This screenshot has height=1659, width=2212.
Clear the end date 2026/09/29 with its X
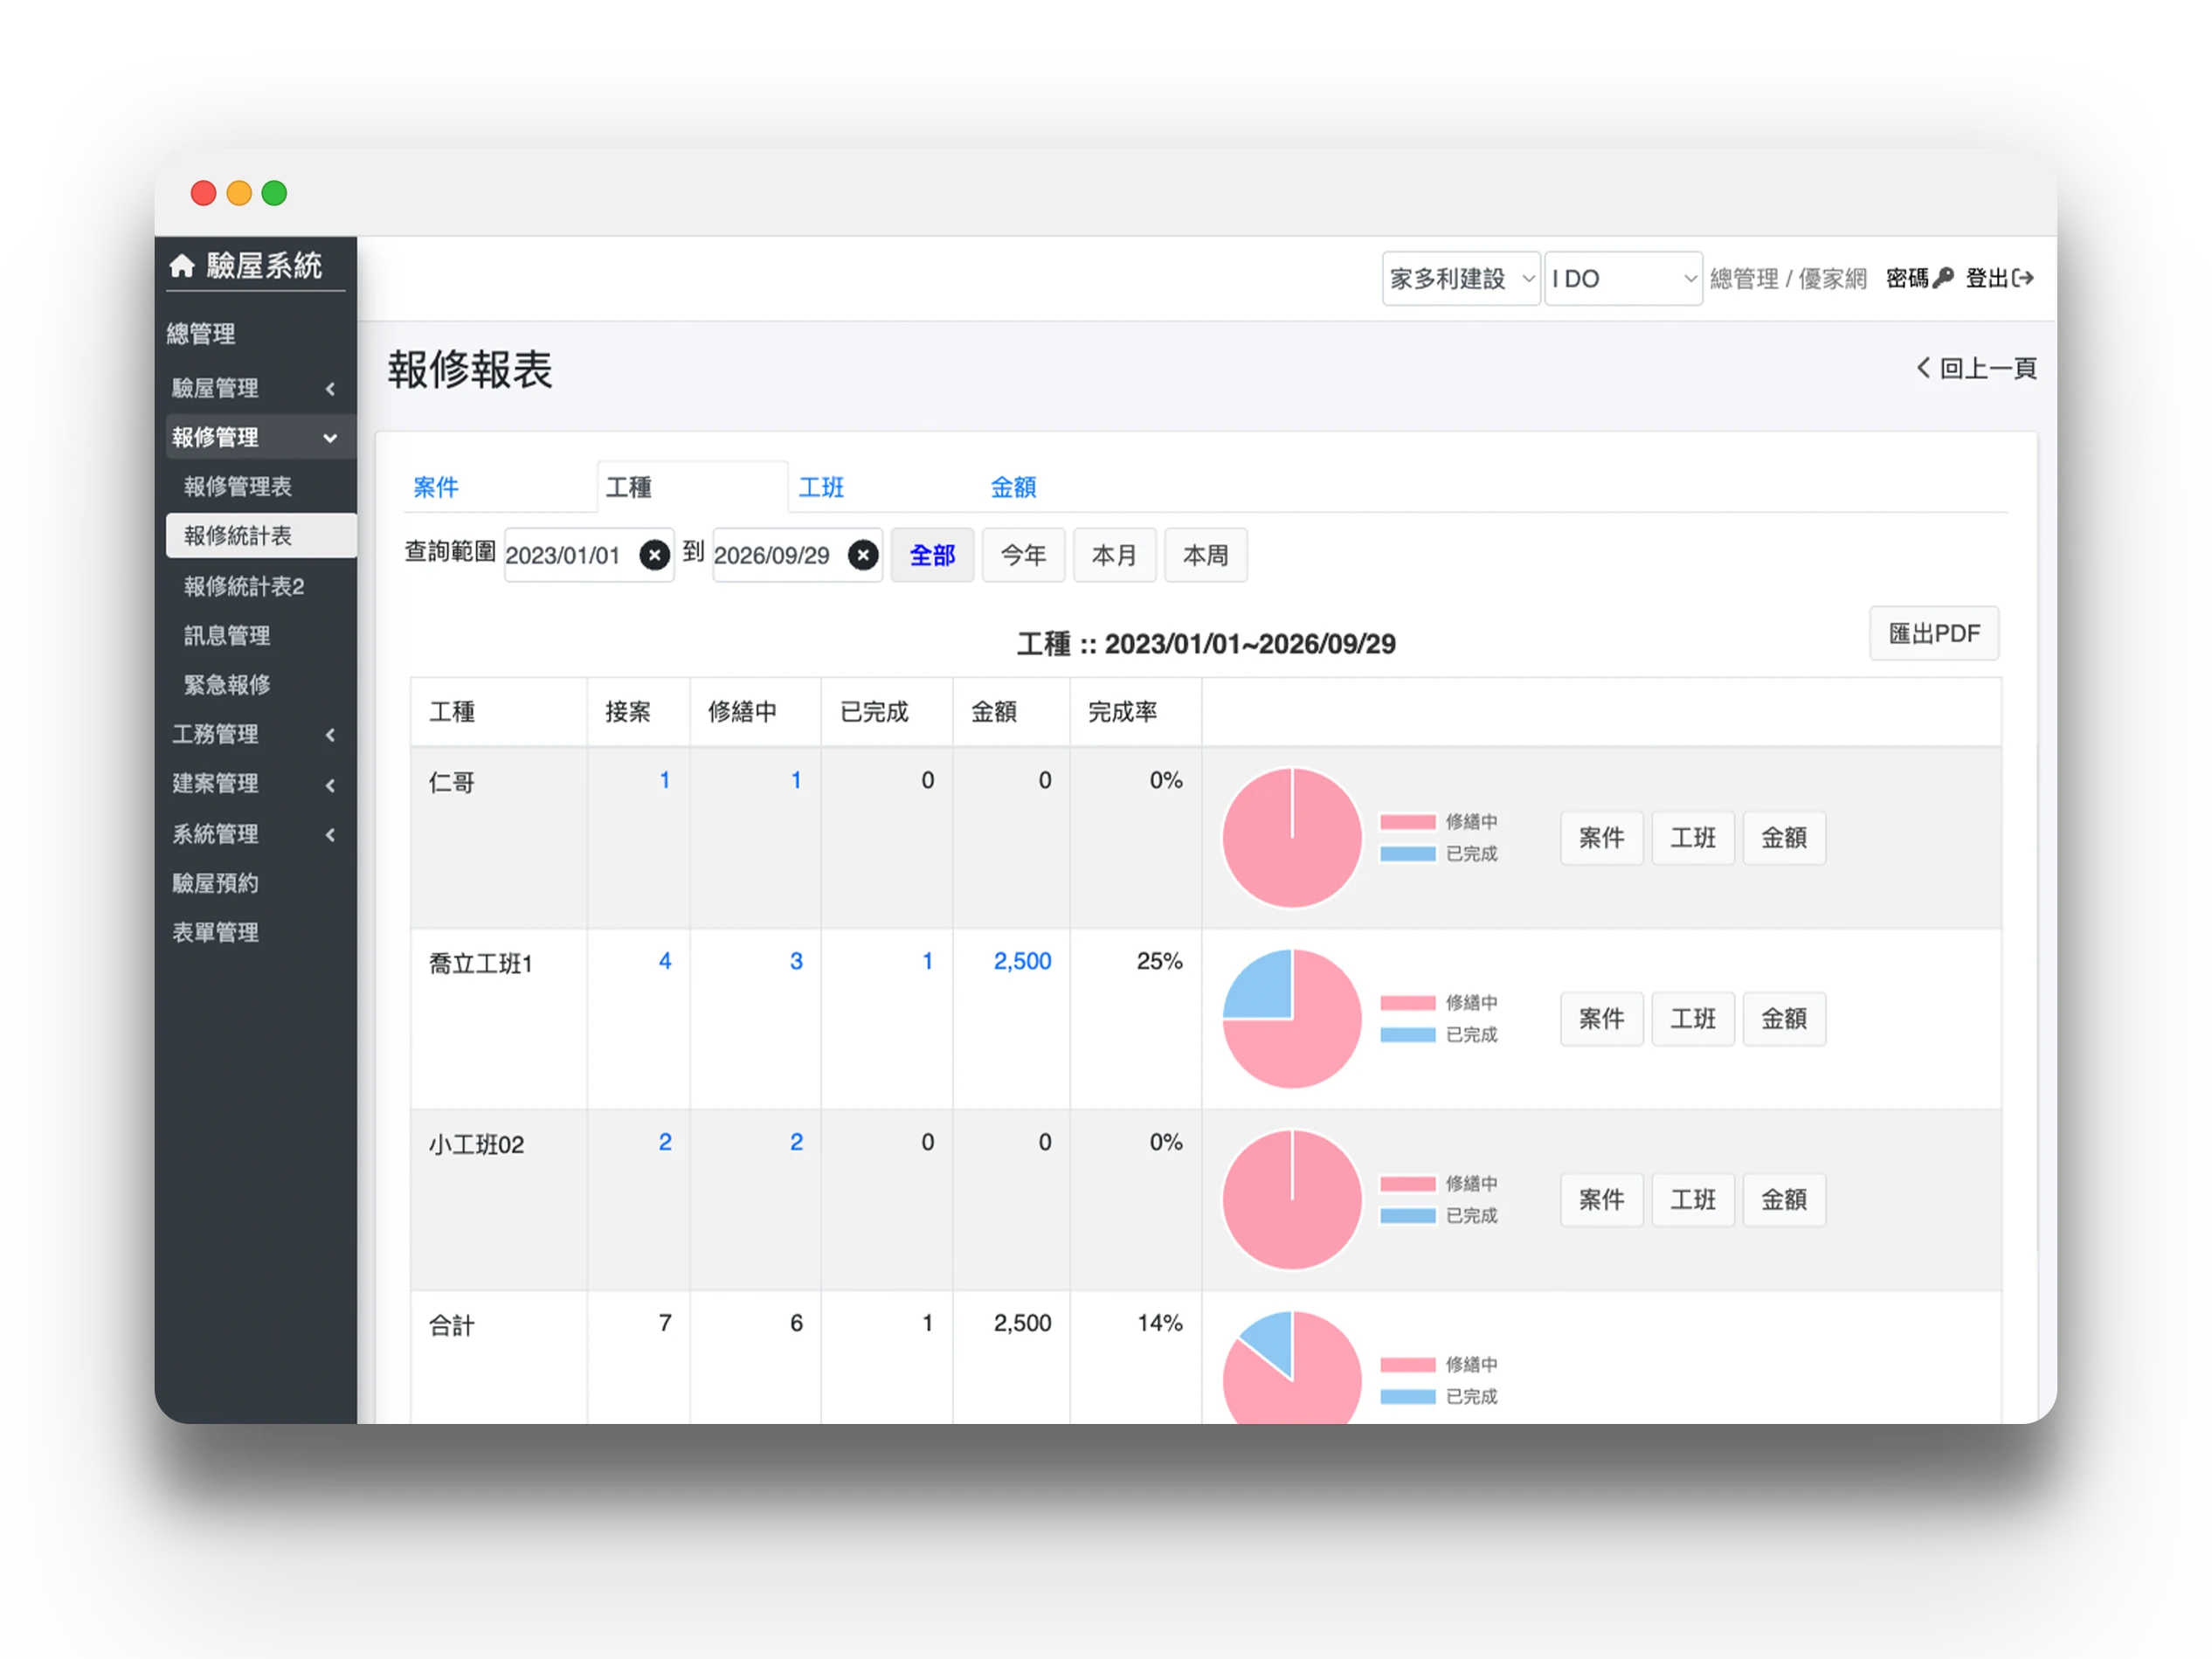[x=863, y=555]
